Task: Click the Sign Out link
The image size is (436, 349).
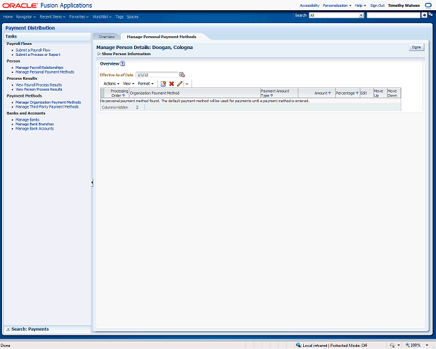Action: 377,5
